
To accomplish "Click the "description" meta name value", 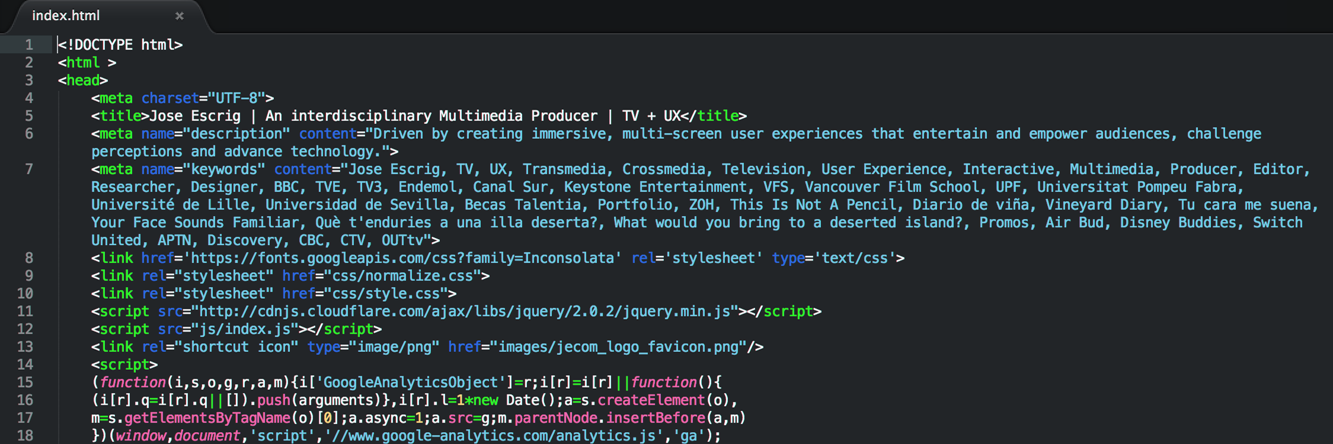I will coord(236,133).
